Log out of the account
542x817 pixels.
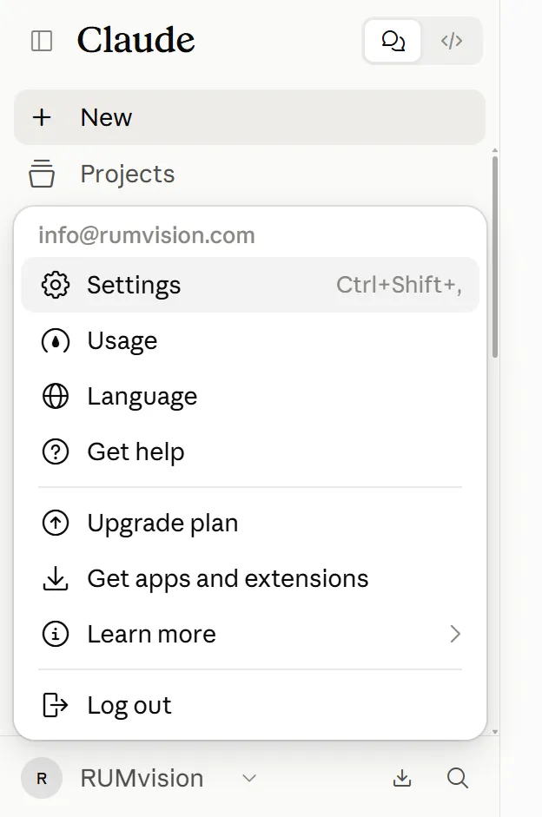[x=249, y=706]
